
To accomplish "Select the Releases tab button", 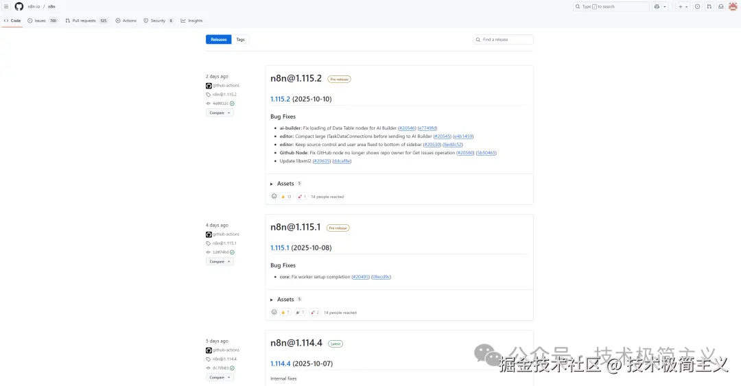I will [x=218, y=40].
